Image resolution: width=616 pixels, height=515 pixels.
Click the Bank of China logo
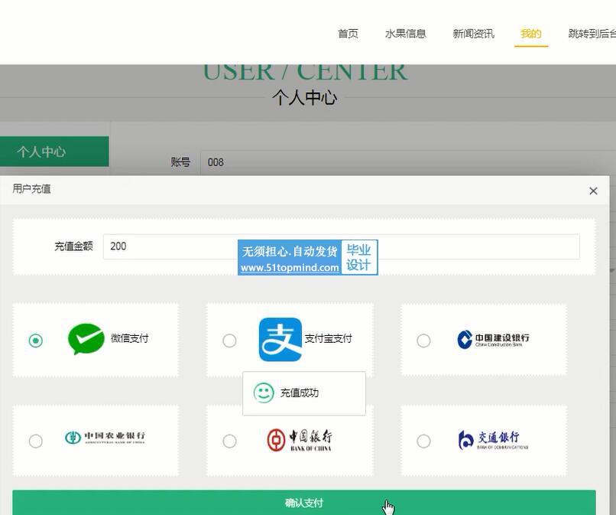click(x=300, y=440)
